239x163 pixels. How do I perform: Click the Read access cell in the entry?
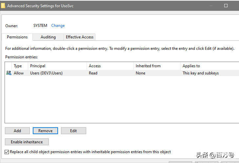click(x=93, y=73)
